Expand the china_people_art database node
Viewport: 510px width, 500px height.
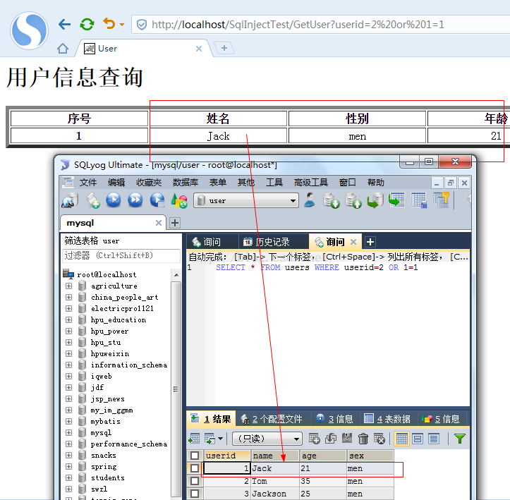(x=68, y=297)
